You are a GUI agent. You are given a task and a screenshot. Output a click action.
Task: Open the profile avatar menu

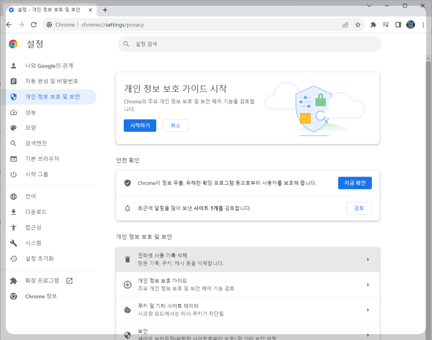[411, 25]
